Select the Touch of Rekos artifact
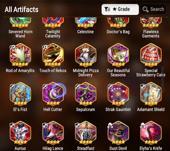 53,55
